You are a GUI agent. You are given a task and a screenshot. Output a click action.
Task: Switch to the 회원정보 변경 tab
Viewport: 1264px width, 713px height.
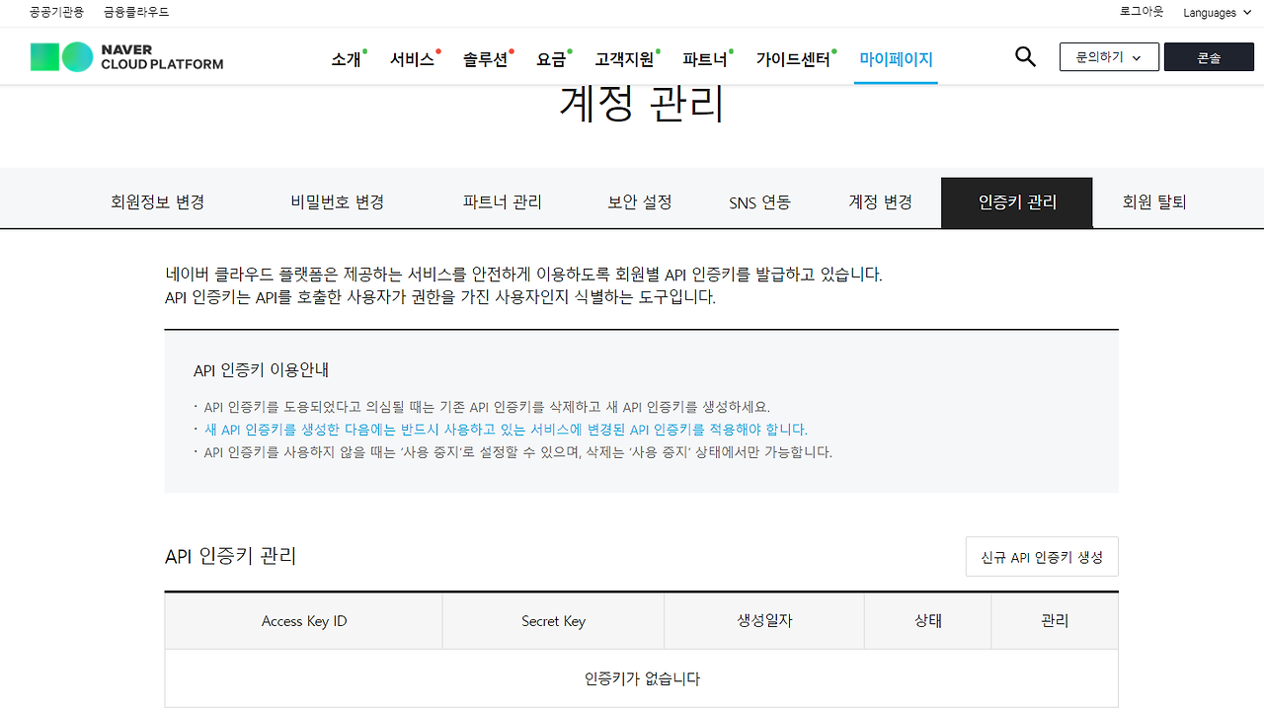coord(157,200)
